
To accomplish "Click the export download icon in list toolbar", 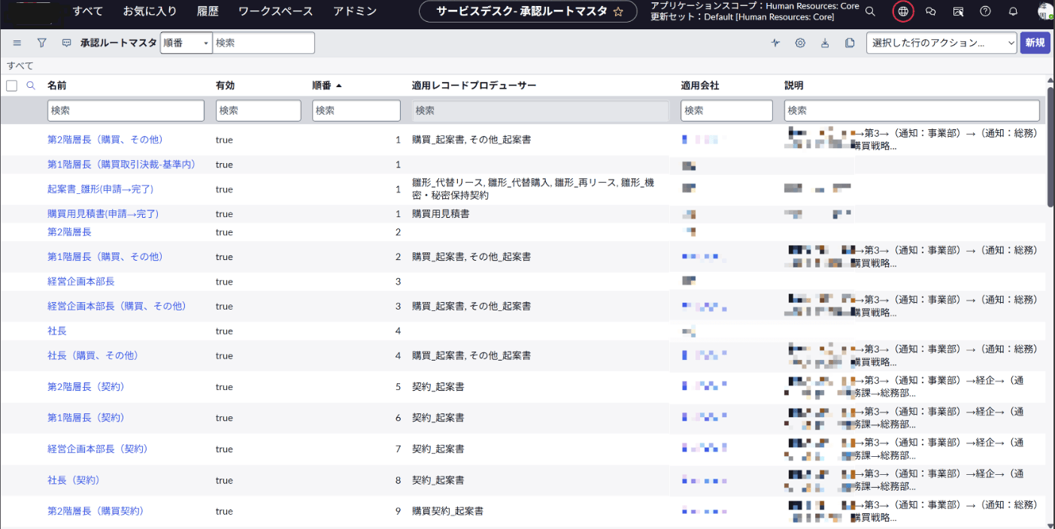I will pyautogui.click(x=825, y=43).
